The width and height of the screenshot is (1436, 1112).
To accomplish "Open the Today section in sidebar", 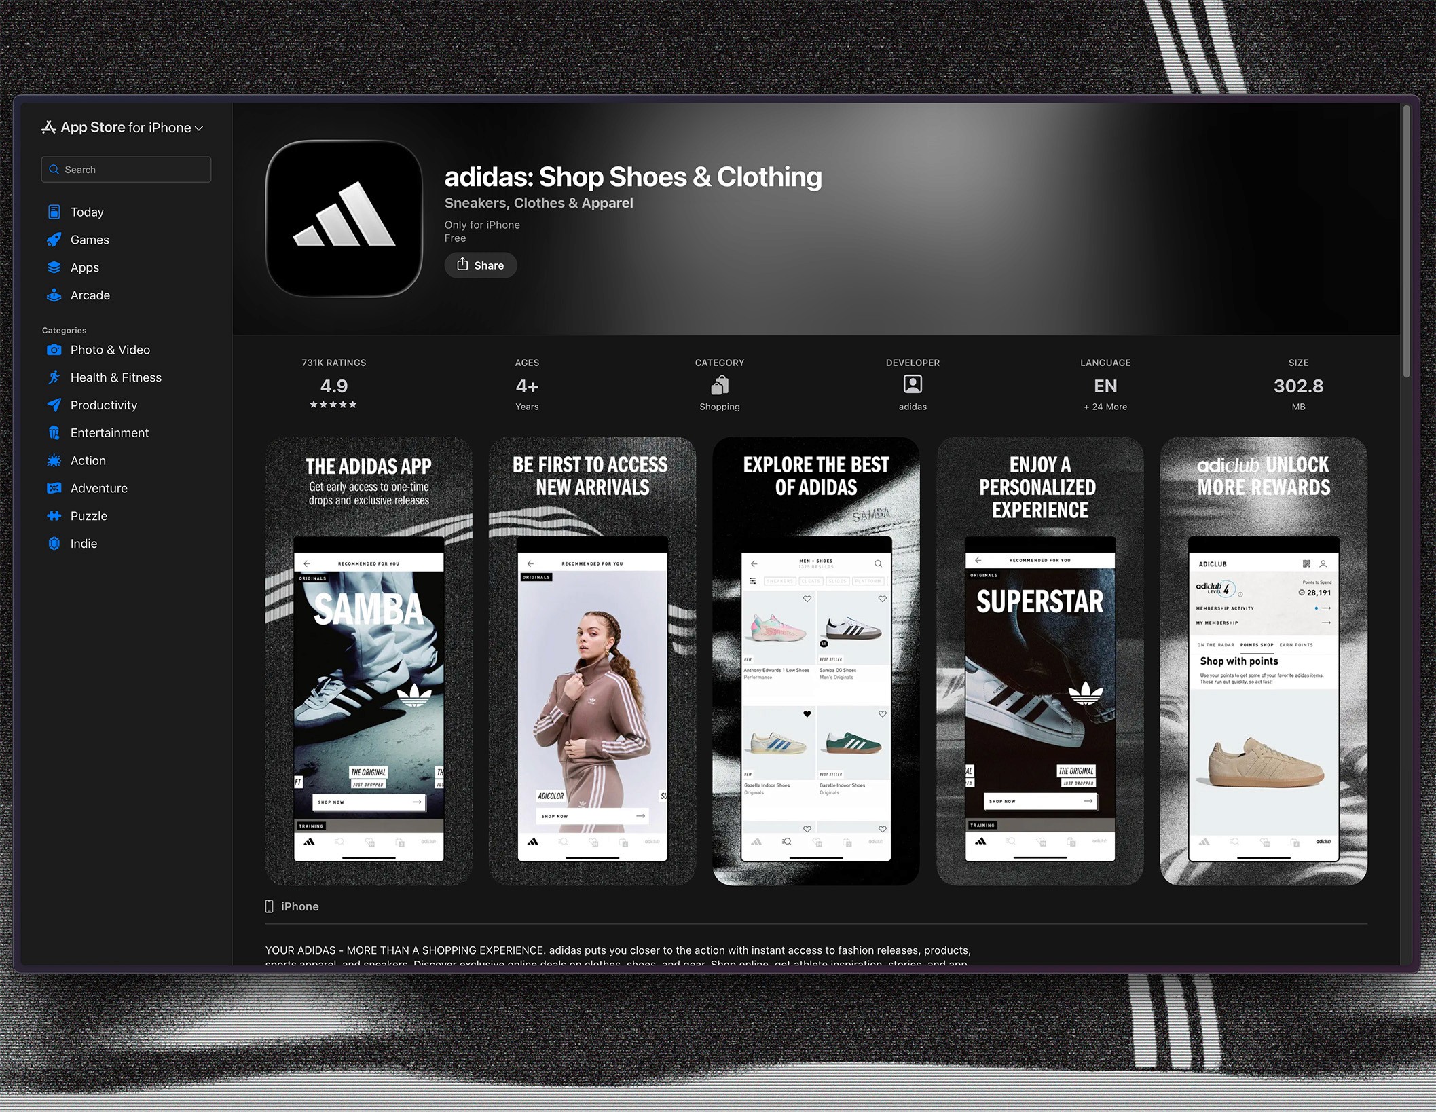I will point(88,211).
